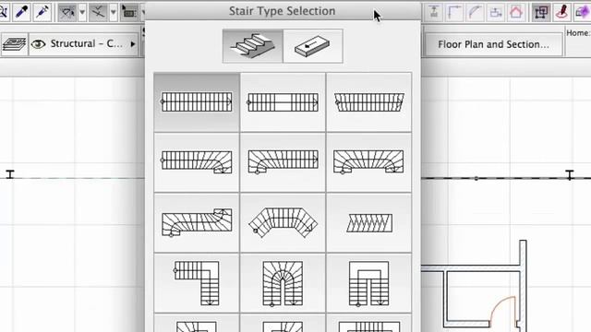Open dropdown arrow next to trim icon
Image resolution: width=591 pixels, height=332 pixels.
pyautogui.click(x=82, y=12)
